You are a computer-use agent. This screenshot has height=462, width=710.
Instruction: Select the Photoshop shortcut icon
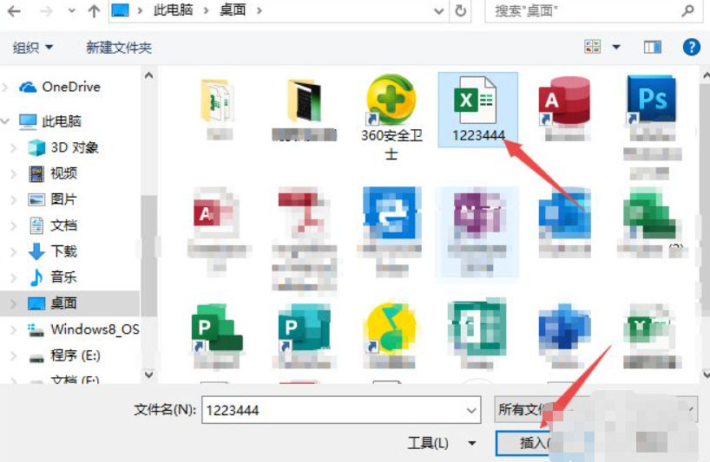click(651, 99)
